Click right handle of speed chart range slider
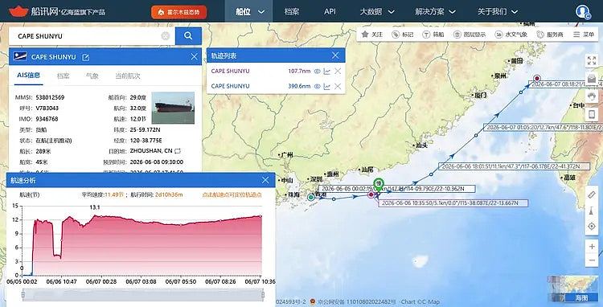The width and height of the screenshot is (603, 307). [263, 295]
